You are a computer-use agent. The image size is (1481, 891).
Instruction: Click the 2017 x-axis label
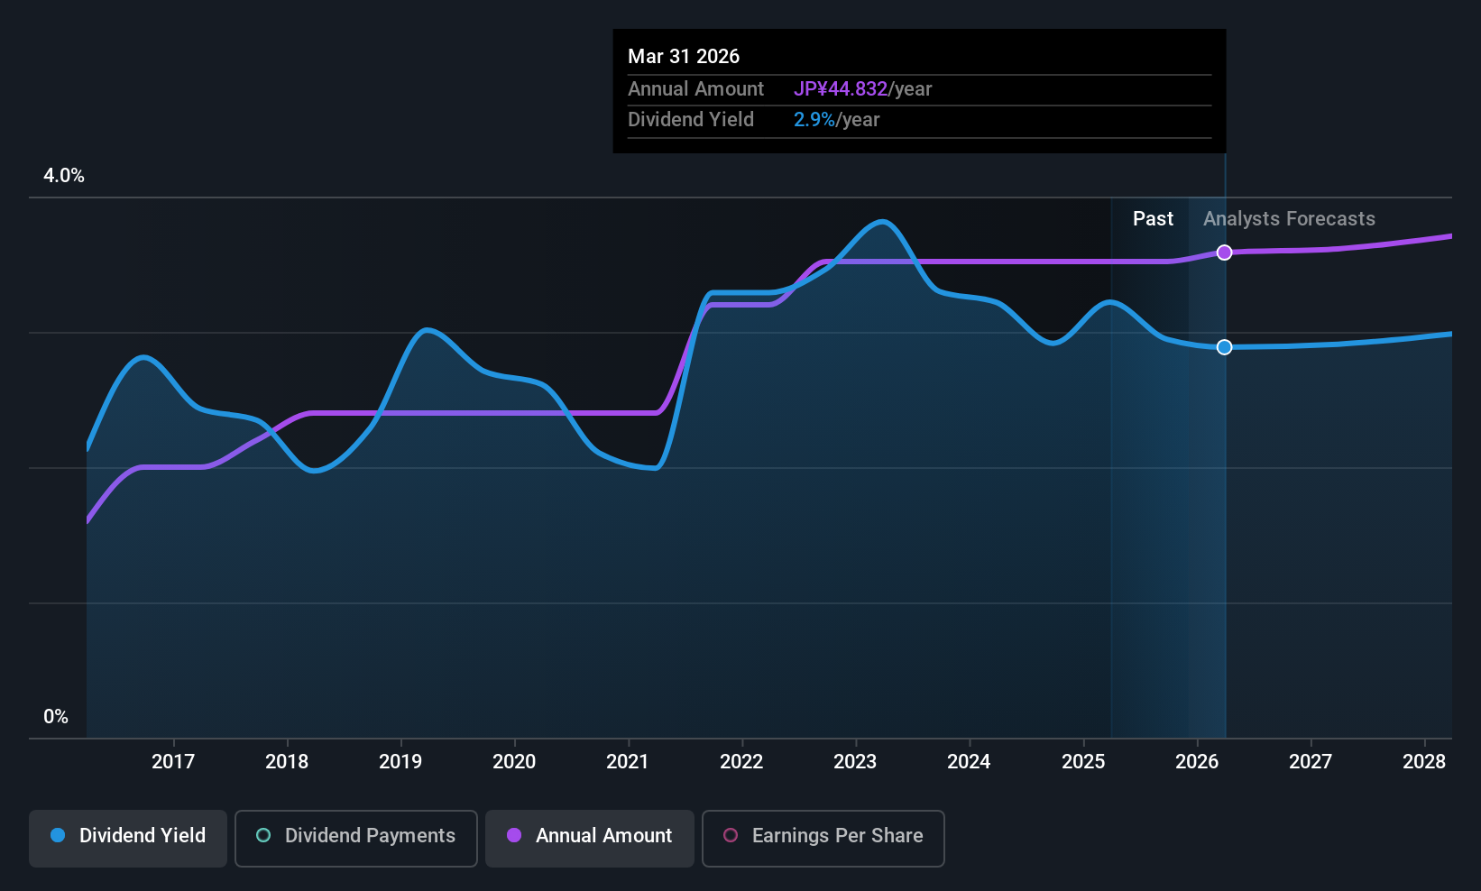coord(173,762)
